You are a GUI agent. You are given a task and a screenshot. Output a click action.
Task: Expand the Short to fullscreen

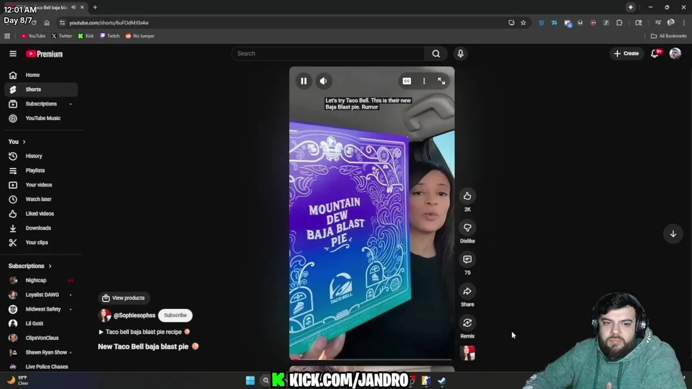click(x=442, y=81)
